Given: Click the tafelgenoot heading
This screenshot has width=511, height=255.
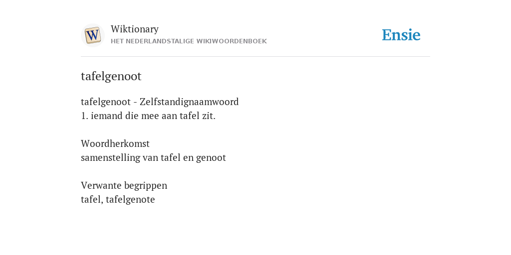Looking at the screenshot, I should (111, 76).
